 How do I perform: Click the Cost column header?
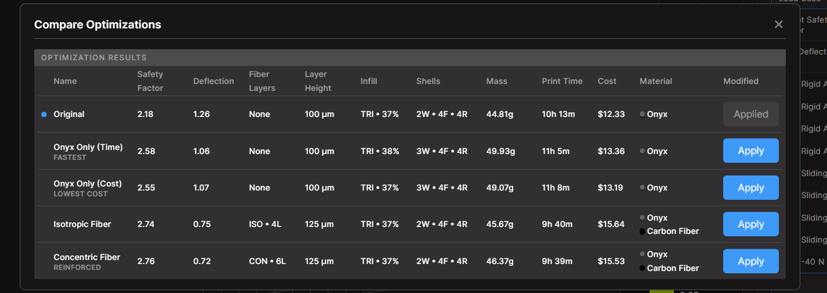point(607,81)
